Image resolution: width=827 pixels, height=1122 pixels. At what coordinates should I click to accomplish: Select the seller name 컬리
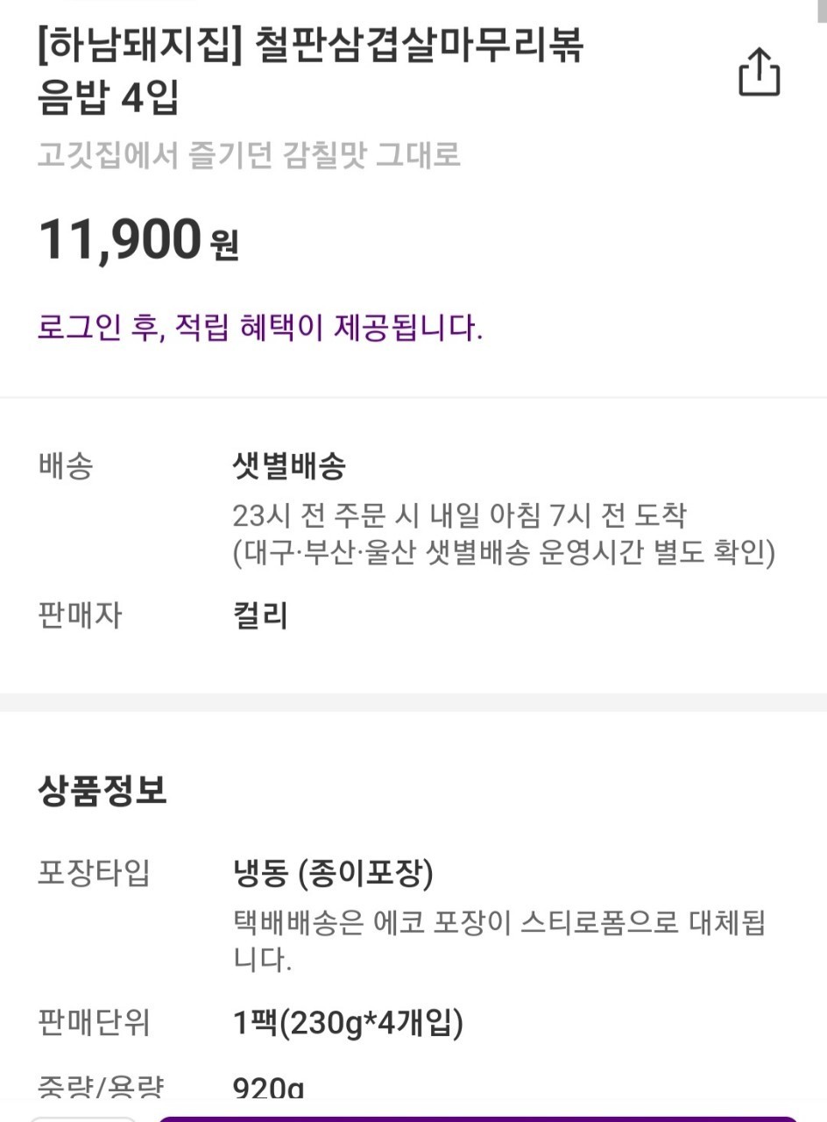click(260, 615)
